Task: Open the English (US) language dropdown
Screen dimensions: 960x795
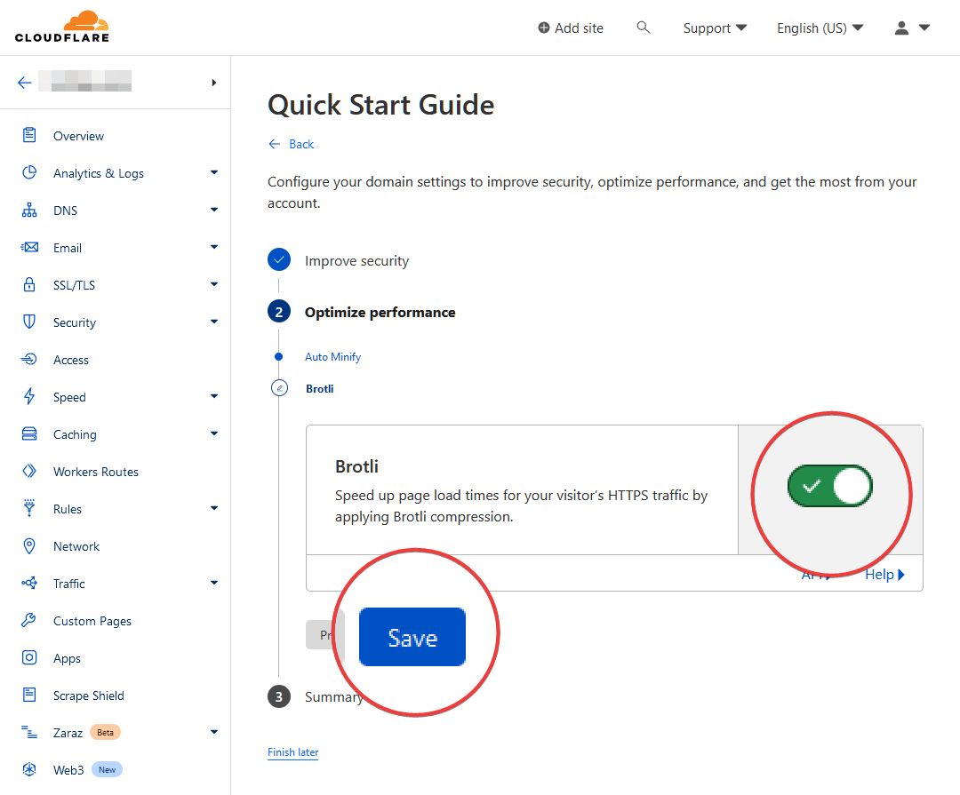Action: point(820,28)
